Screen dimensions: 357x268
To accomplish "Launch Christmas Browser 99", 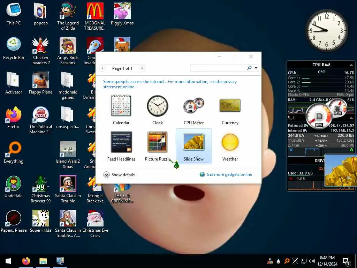I will [40, 189].
